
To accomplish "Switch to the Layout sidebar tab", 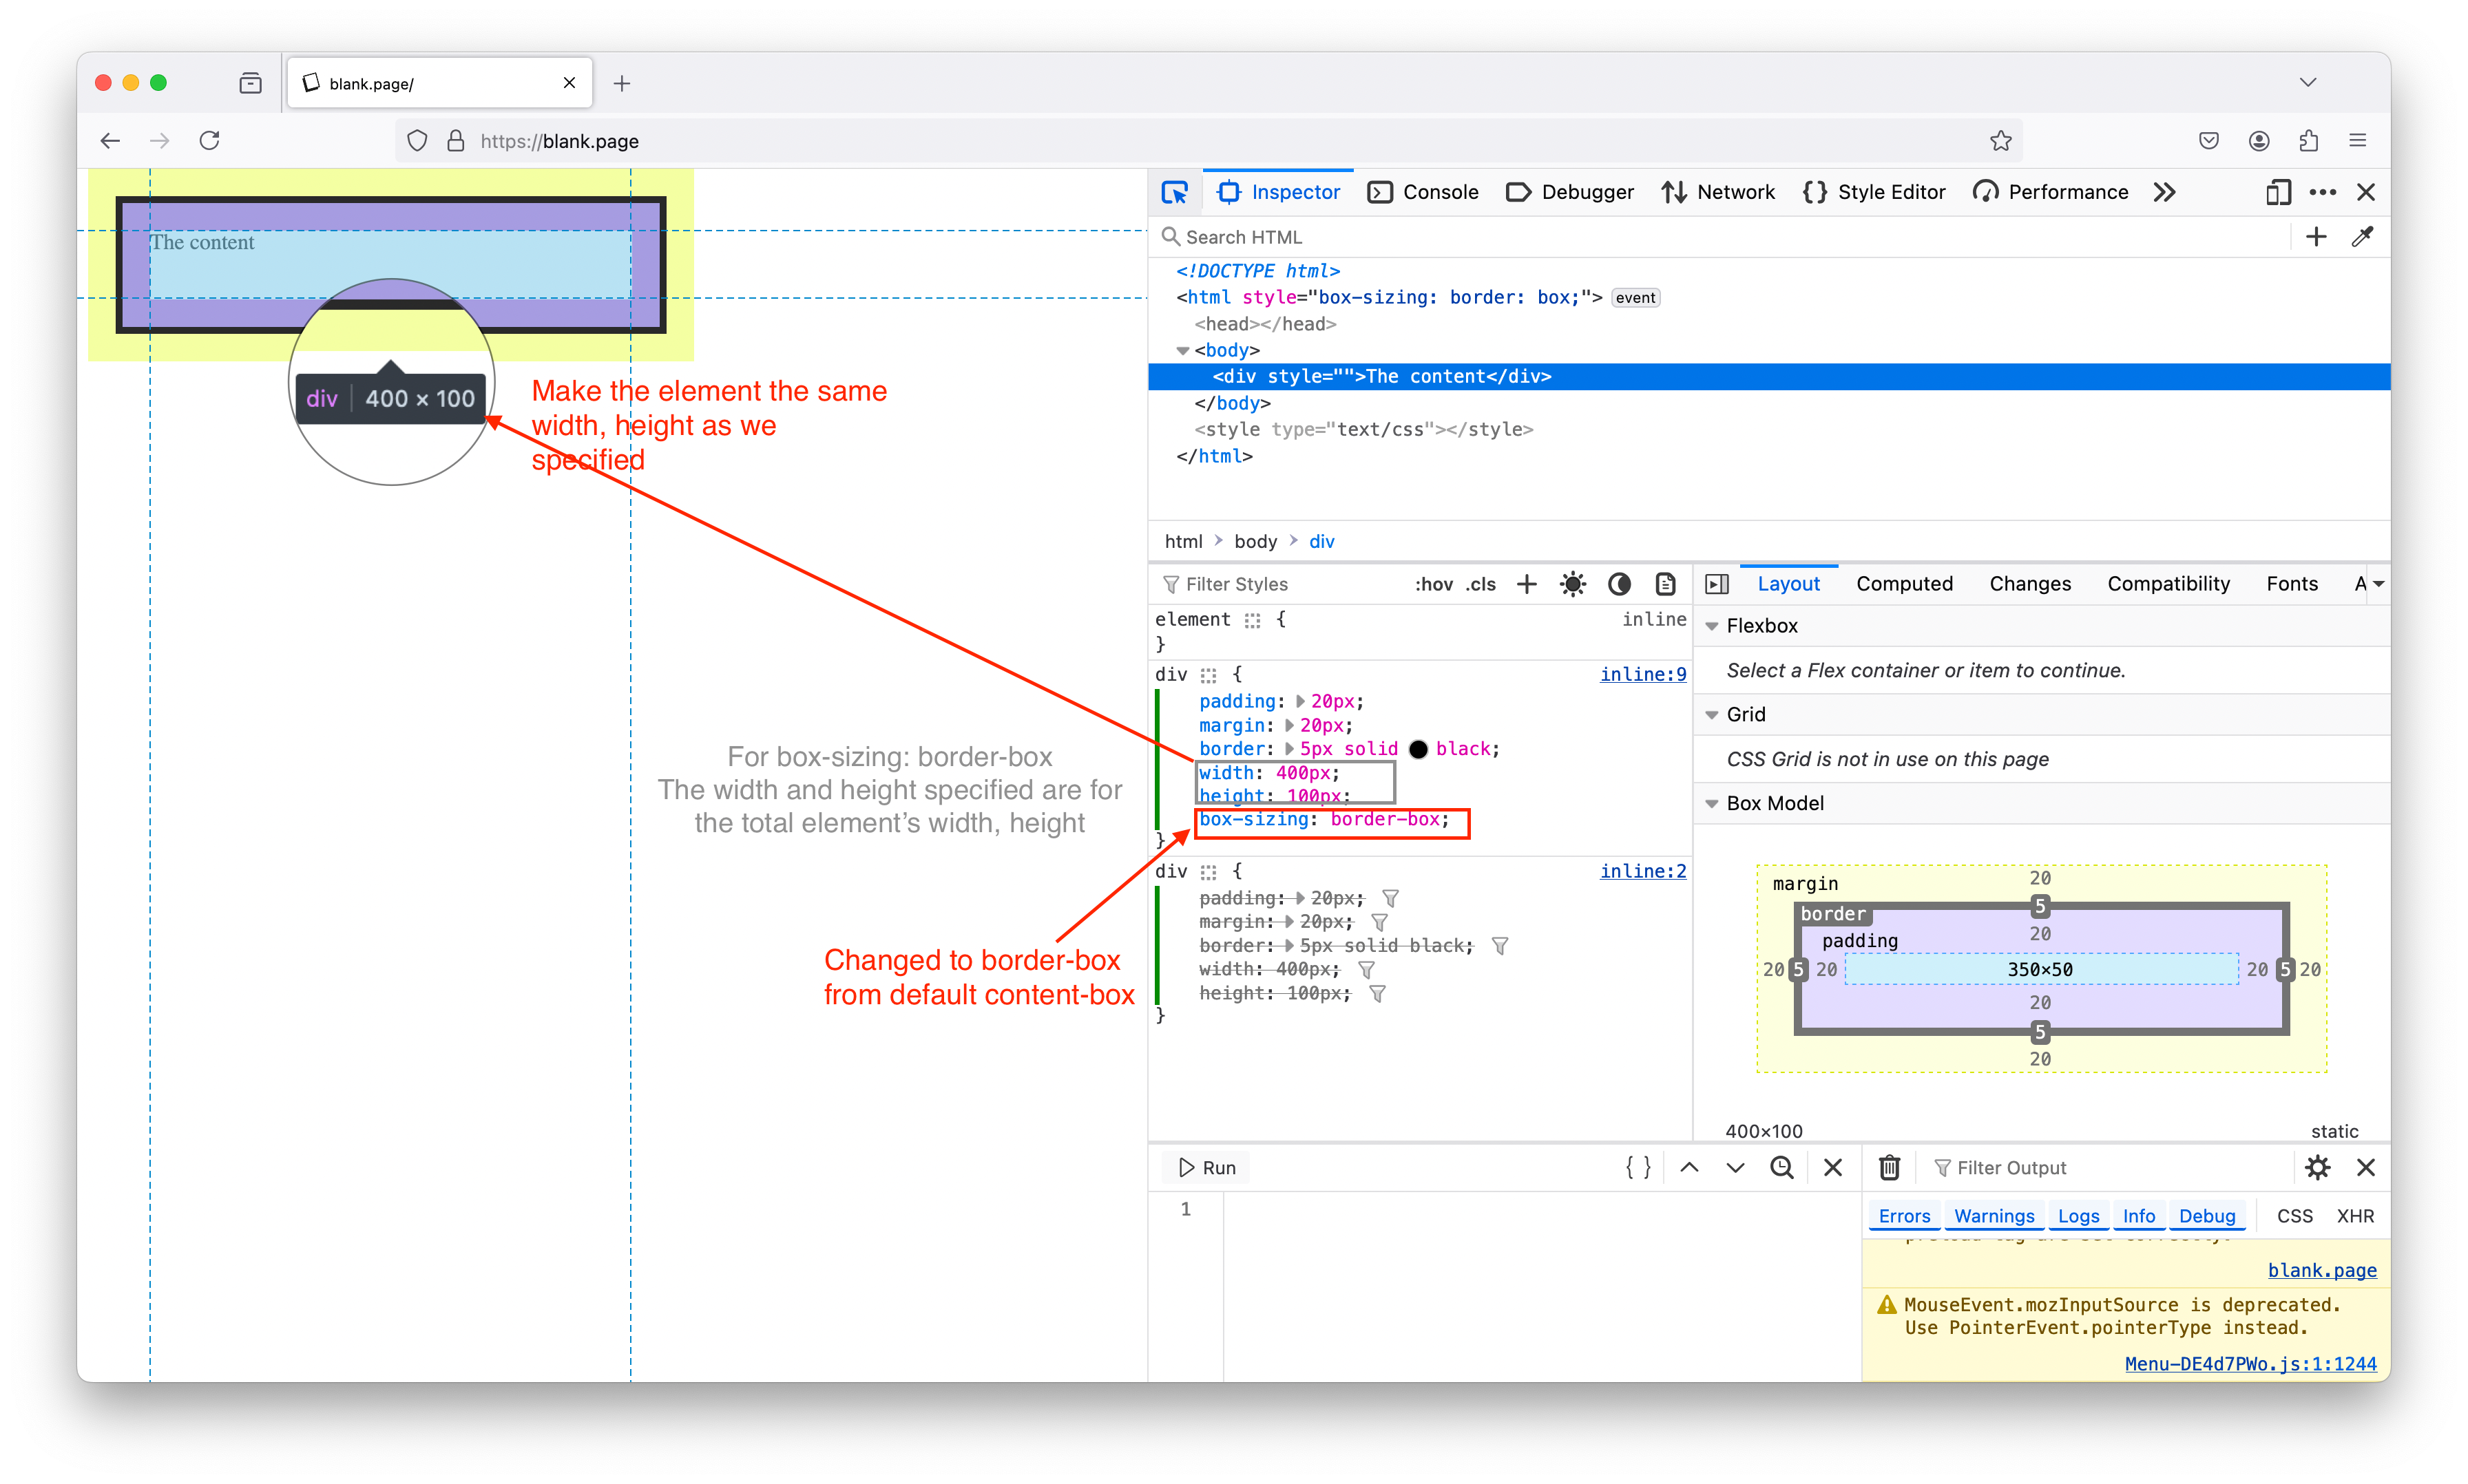I will point(1789,584).
